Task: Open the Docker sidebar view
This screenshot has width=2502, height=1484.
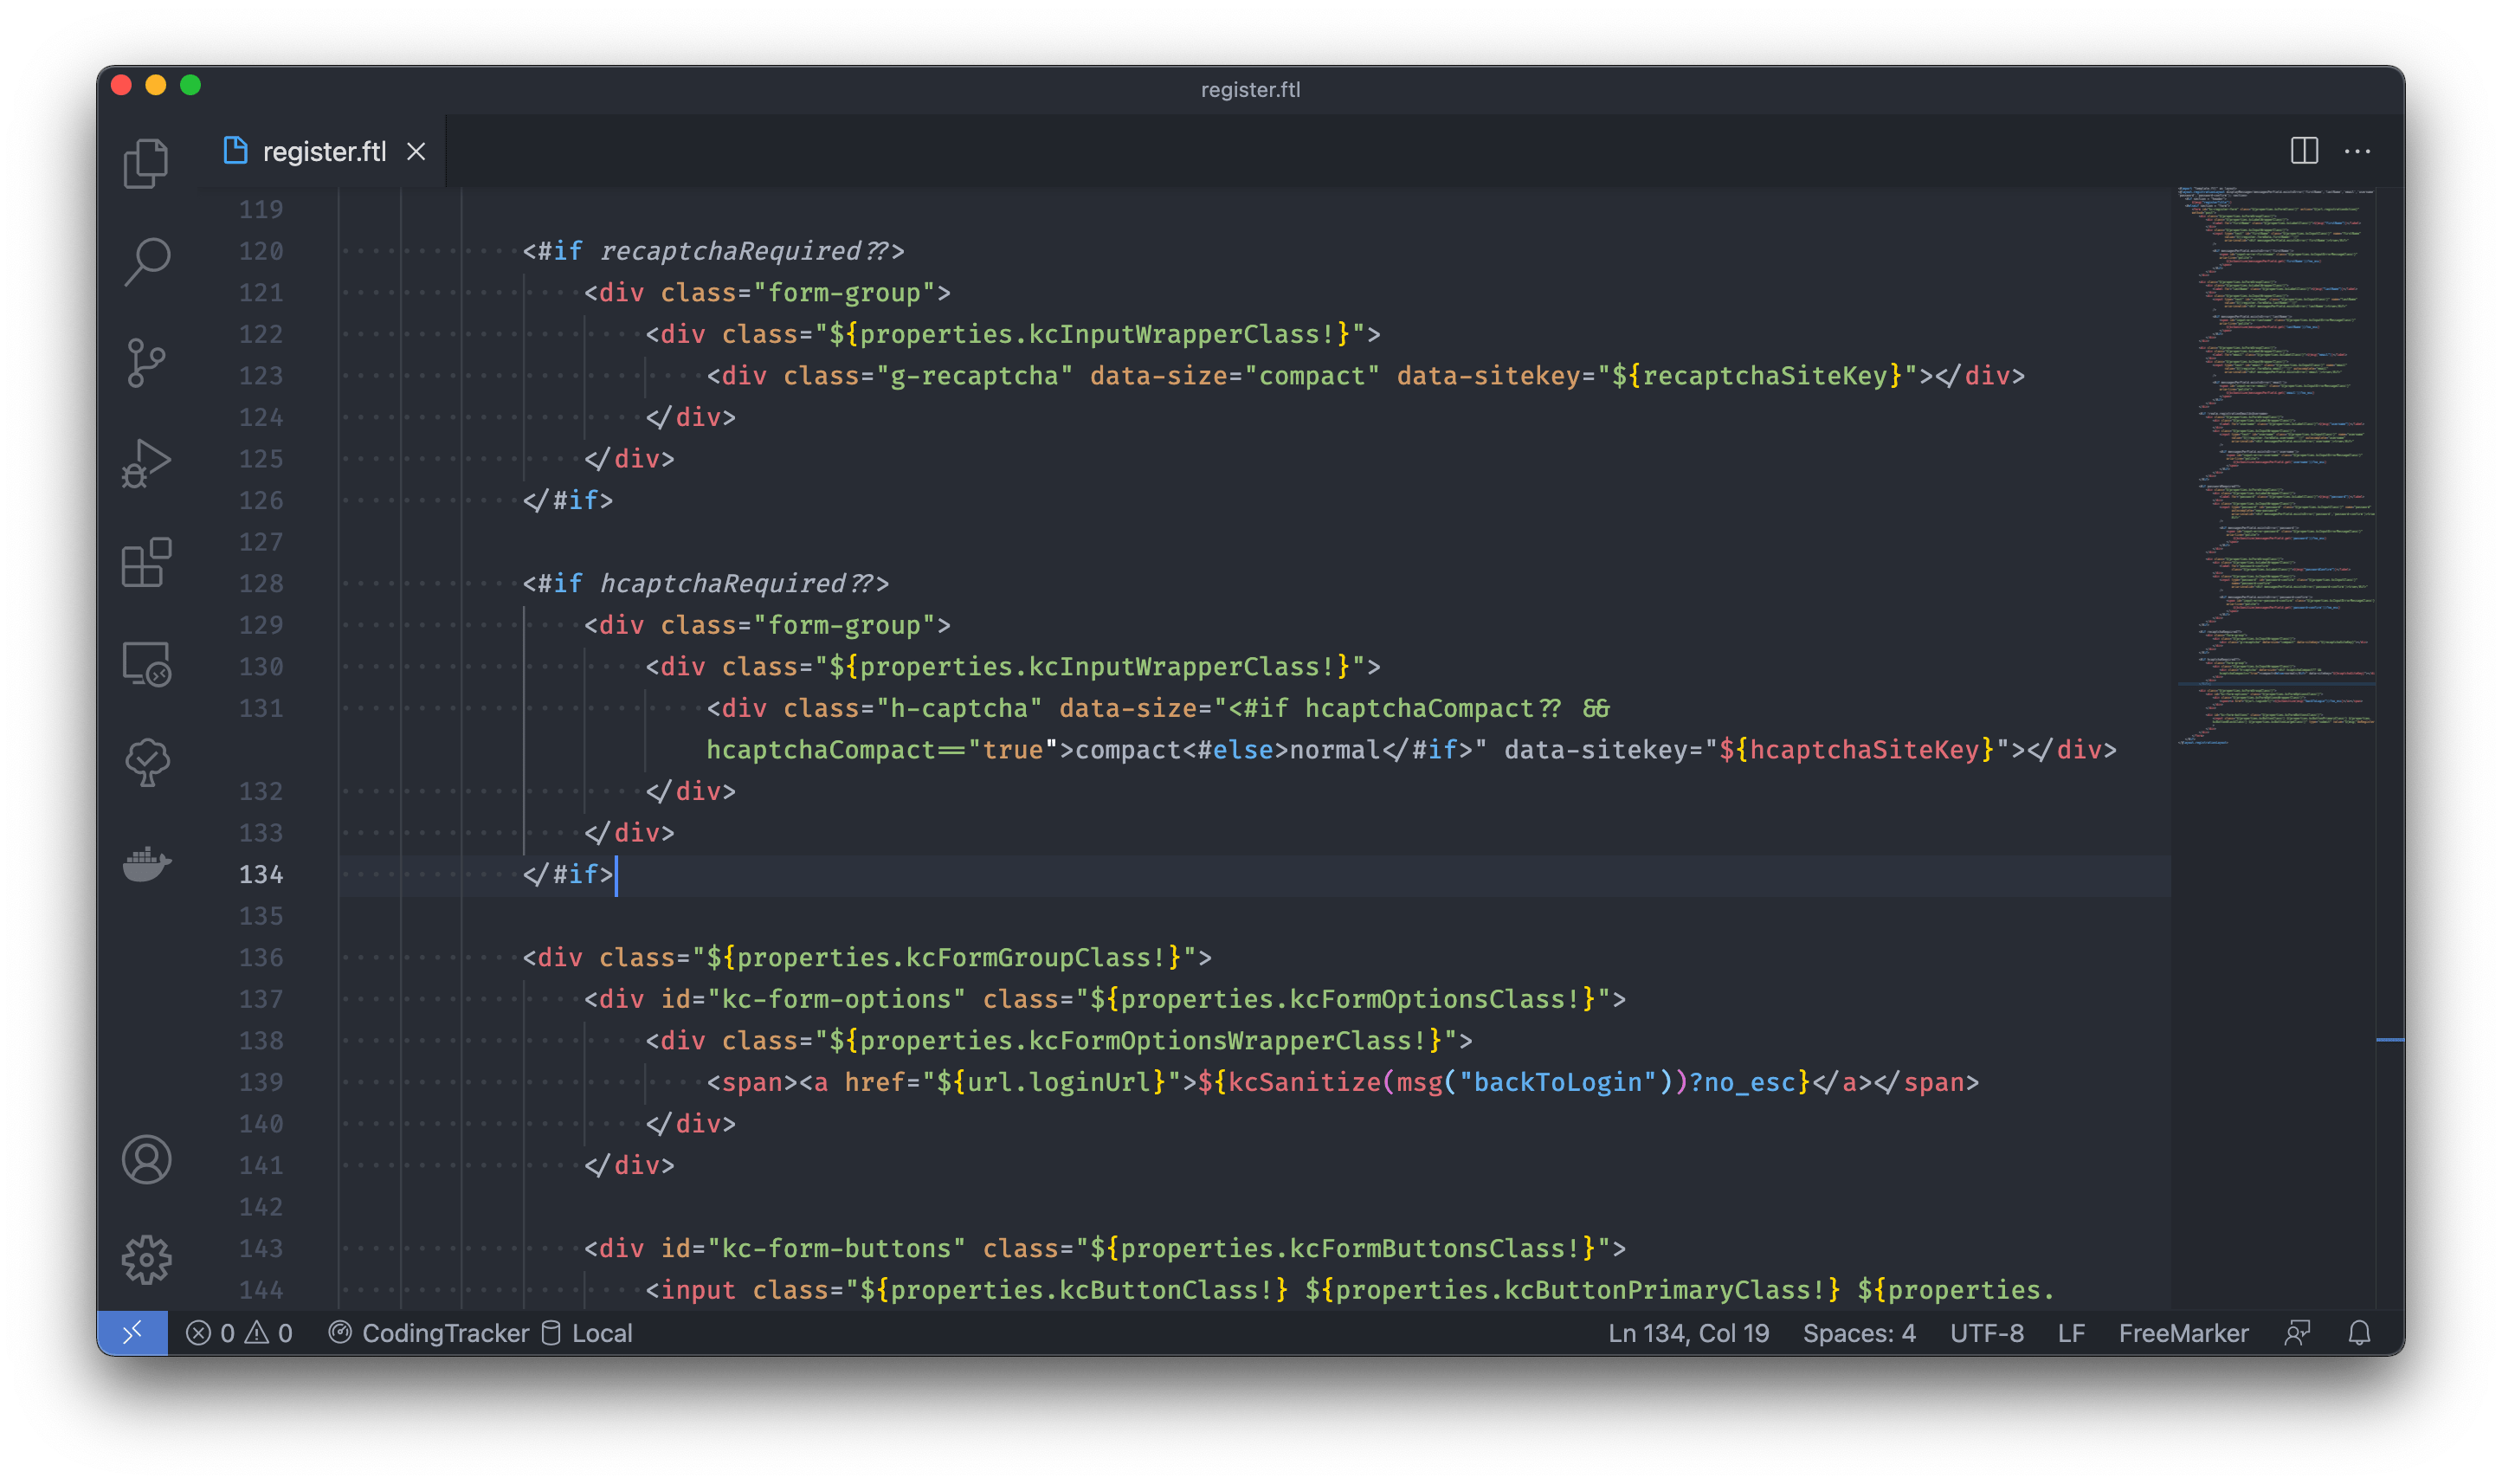Action: [146, 863]
